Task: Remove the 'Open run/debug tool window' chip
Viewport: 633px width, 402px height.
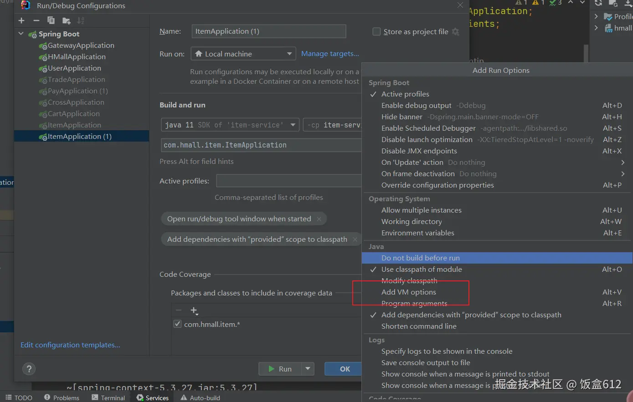Action: click(x=319, y=219)
